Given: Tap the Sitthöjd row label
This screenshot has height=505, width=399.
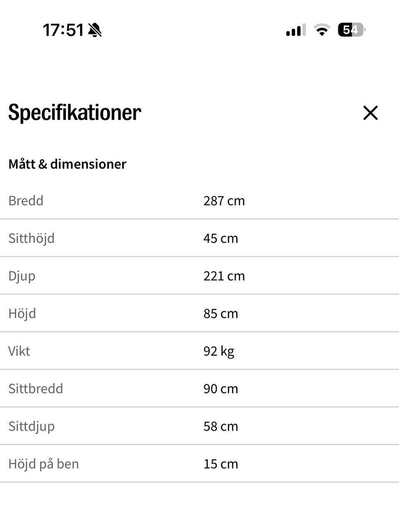Looking at the screenshot, I should click(31, 239).
